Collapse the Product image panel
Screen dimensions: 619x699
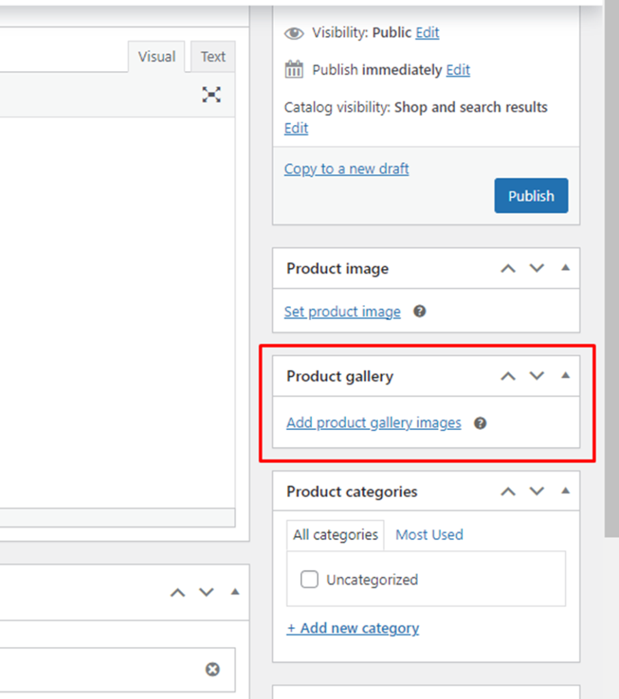[x=565, y=268]
